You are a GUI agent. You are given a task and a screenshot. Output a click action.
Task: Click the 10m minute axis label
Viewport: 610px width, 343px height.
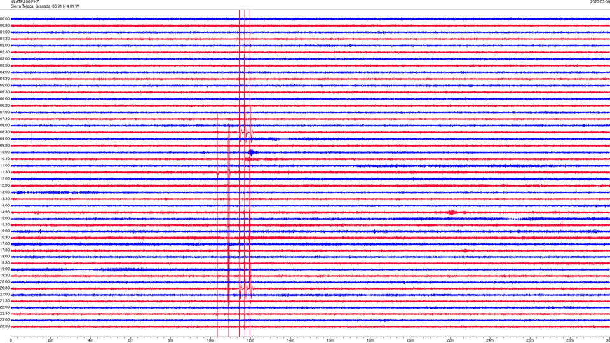[210, 340]
